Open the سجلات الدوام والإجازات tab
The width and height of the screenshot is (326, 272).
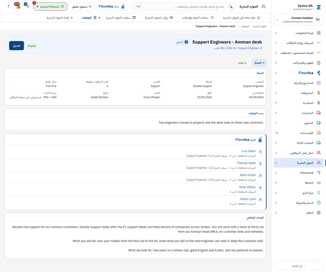(x=198, y=18)
